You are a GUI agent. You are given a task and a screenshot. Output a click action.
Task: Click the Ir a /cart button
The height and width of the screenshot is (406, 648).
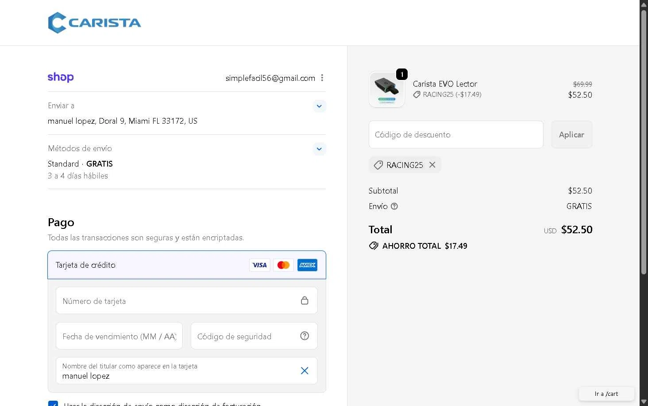[606, 394]
